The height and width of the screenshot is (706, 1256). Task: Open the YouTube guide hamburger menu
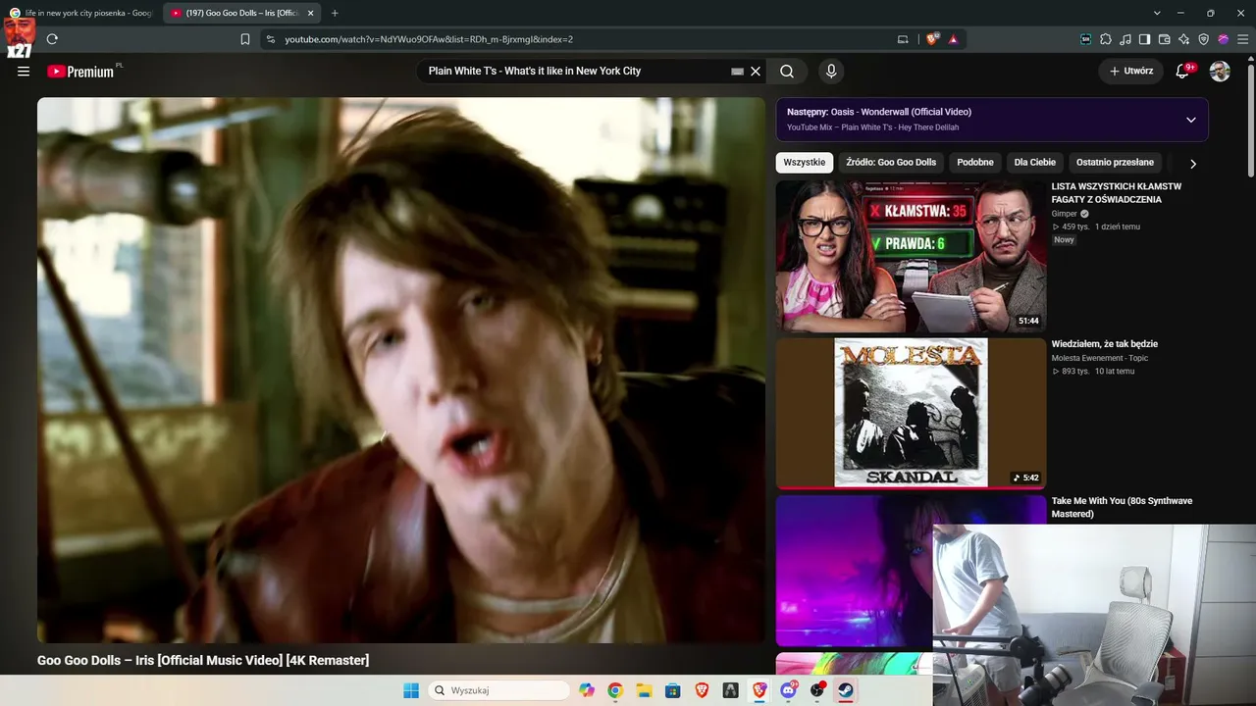point(24,72)
